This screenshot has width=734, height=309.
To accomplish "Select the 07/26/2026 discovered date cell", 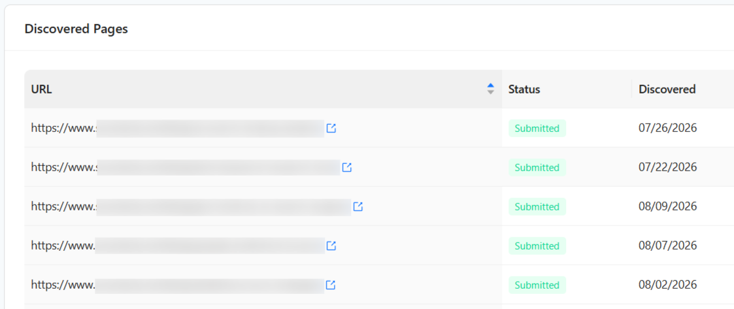I will pyautogui.click(x=667, y=128).
